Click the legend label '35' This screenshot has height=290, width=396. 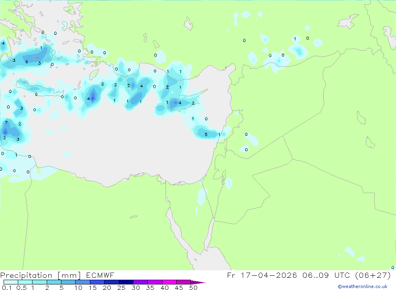pyautogui.click(x=150, y=288)
